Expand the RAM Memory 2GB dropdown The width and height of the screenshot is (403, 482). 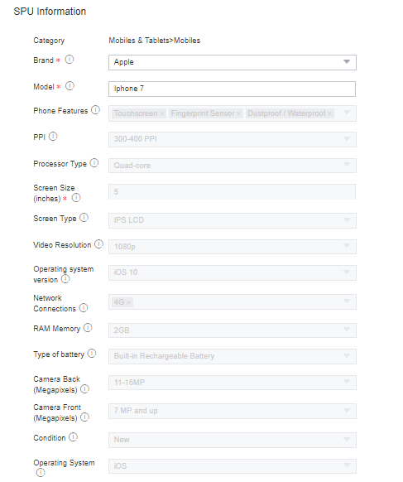(233, 330)
